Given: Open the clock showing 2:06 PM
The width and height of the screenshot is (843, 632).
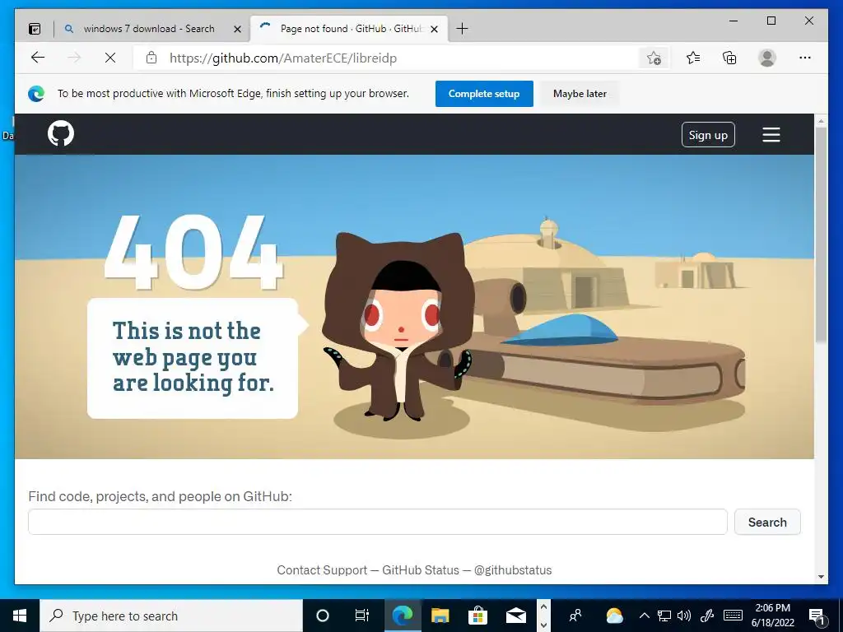Looking at the screenshot, I should click(772, 616).
